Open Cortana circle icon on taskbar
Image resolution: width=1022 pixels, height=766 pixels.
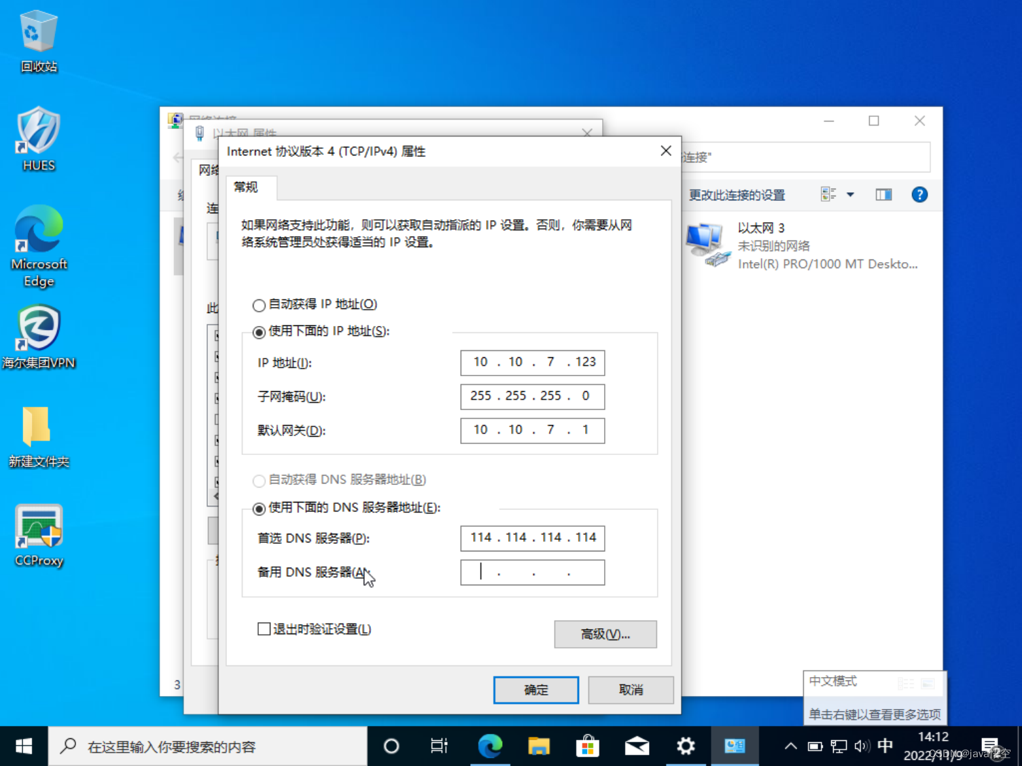coord(391,746)
